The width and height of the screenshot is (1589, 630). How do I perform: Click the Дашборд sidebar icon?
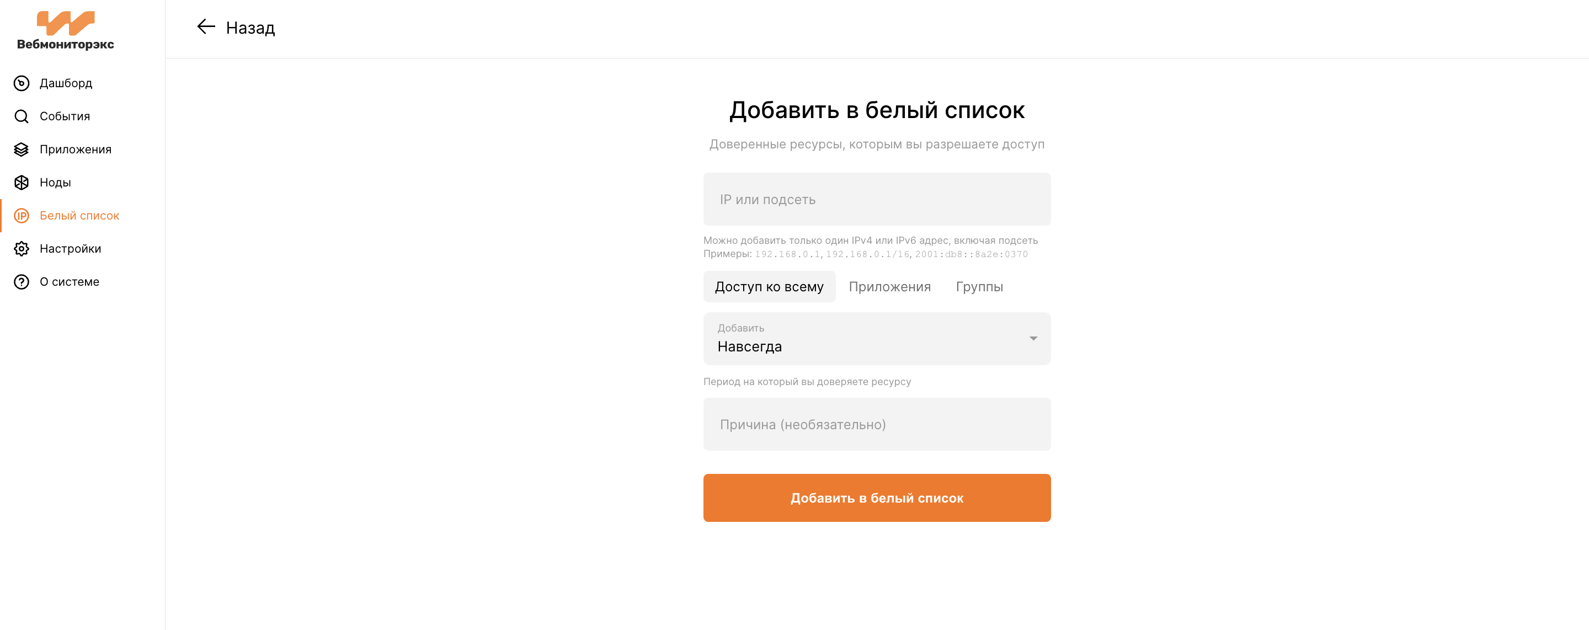point(22,83)
